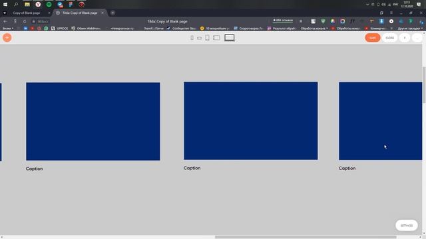Select the desktop laptop preview mode
Image resolution: width=426 pixels, height=239 pixels.
[x=229, y=38]
